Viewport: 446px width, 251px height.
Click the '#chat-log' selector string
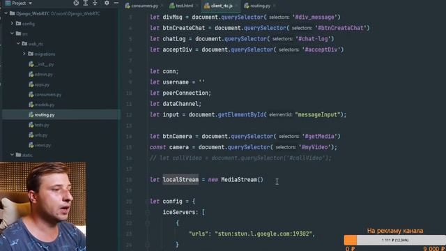[x=313, y=39]
